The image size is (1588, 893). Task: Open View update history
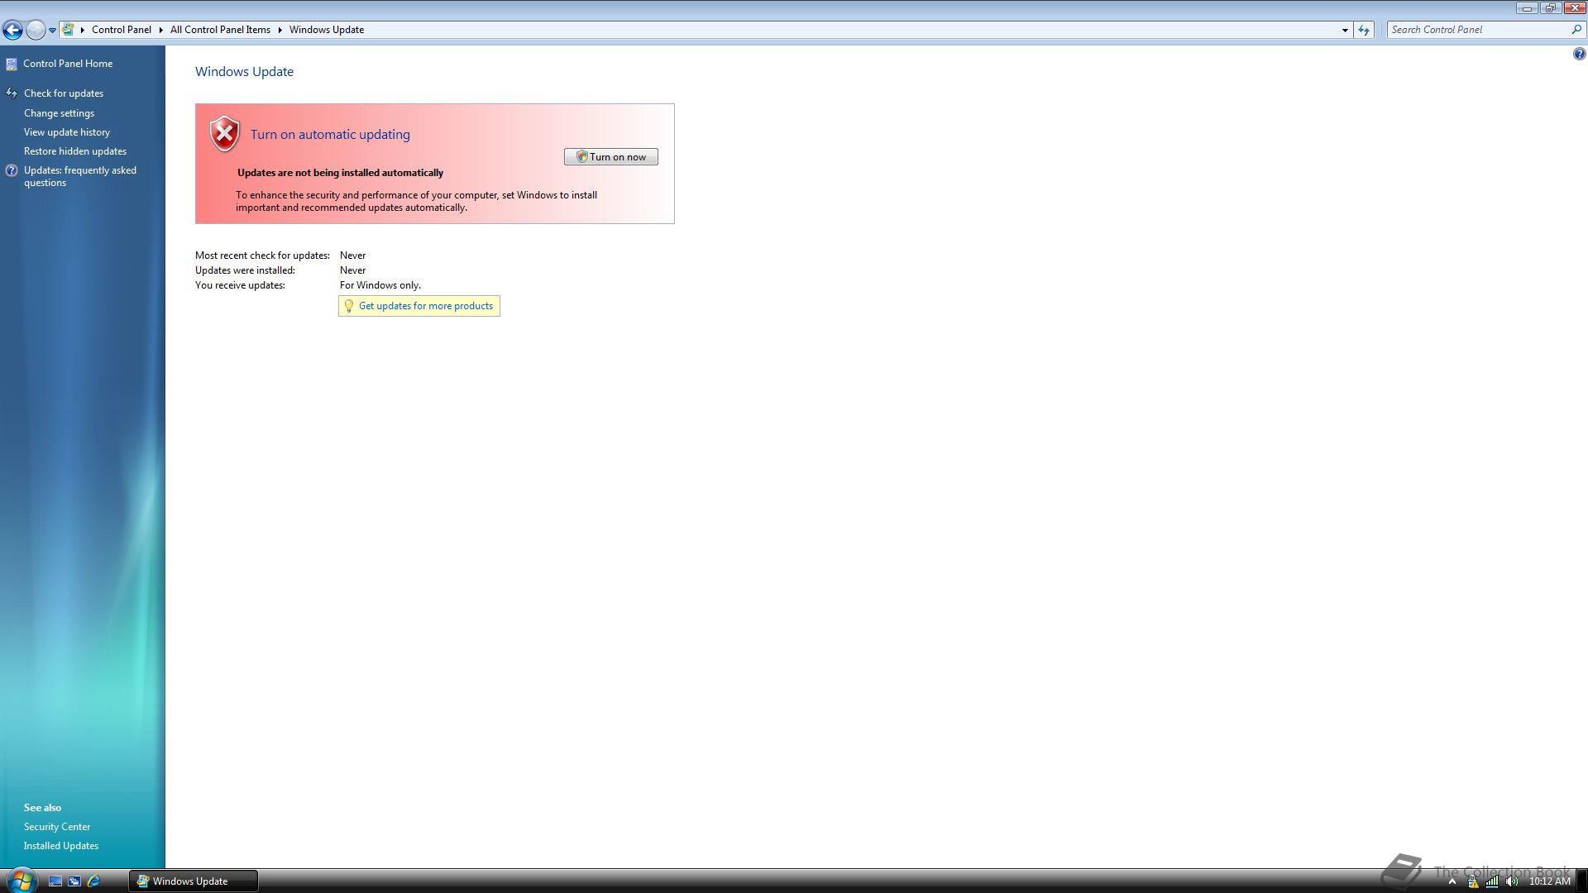[x=67, y=132]
